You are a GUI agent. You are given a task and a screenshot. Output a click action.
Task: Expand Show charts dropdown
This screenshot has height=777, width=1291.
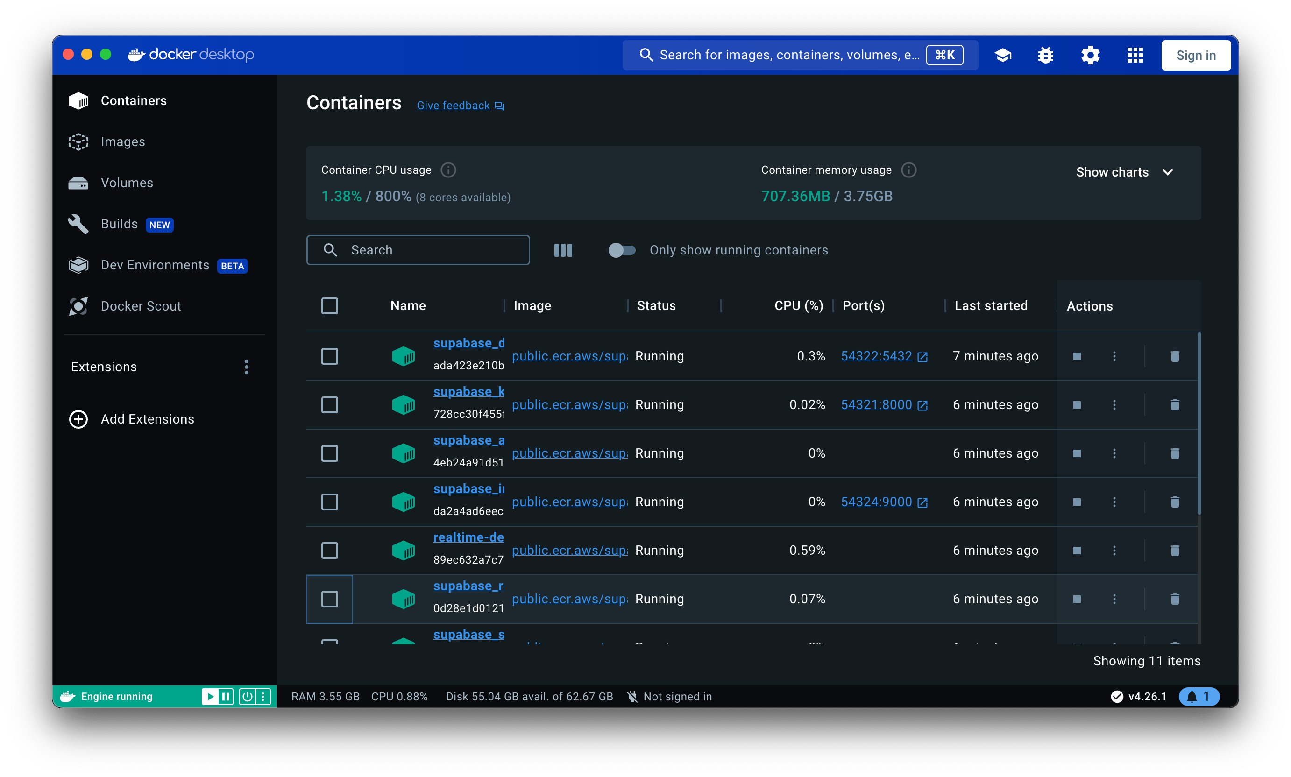click(1124, 172)
